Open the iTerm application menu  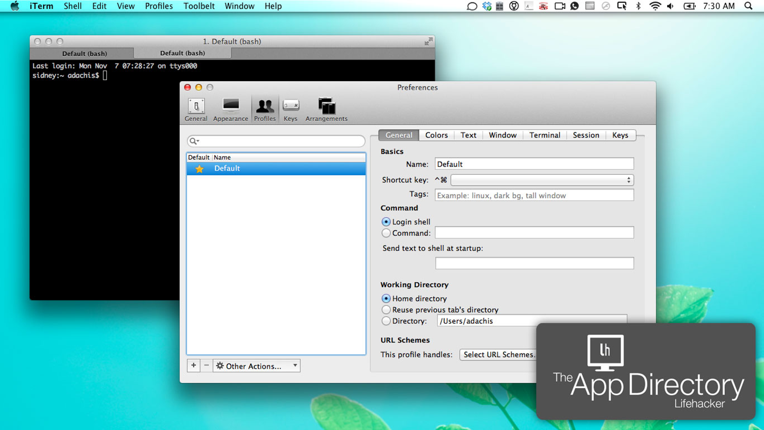42,6
